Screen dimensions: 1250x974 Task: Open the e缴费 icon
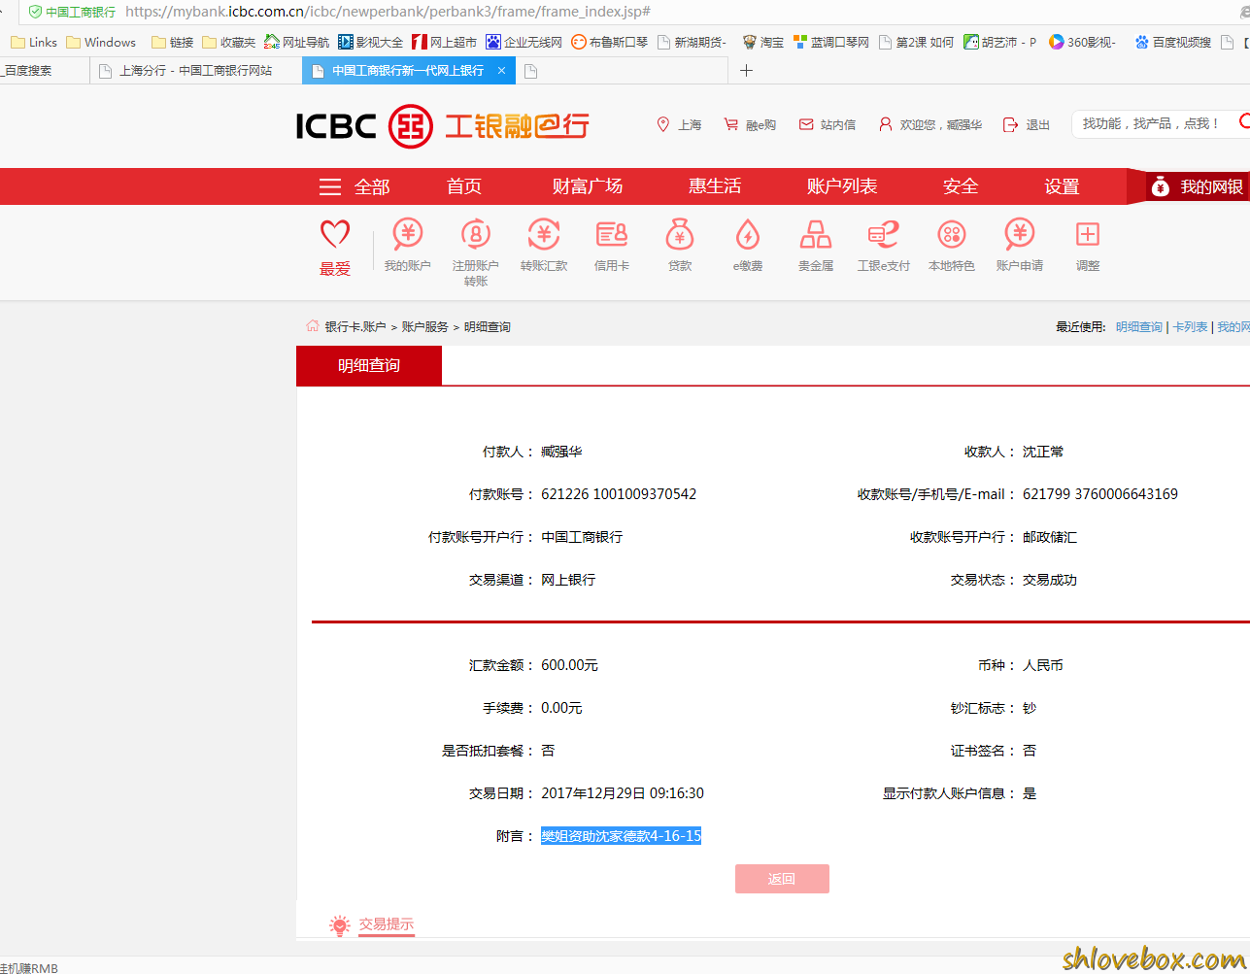[747, 235]
